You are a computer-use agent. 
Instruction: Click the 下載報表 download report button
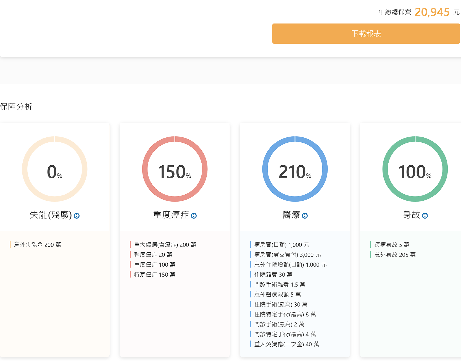point(366,33)
